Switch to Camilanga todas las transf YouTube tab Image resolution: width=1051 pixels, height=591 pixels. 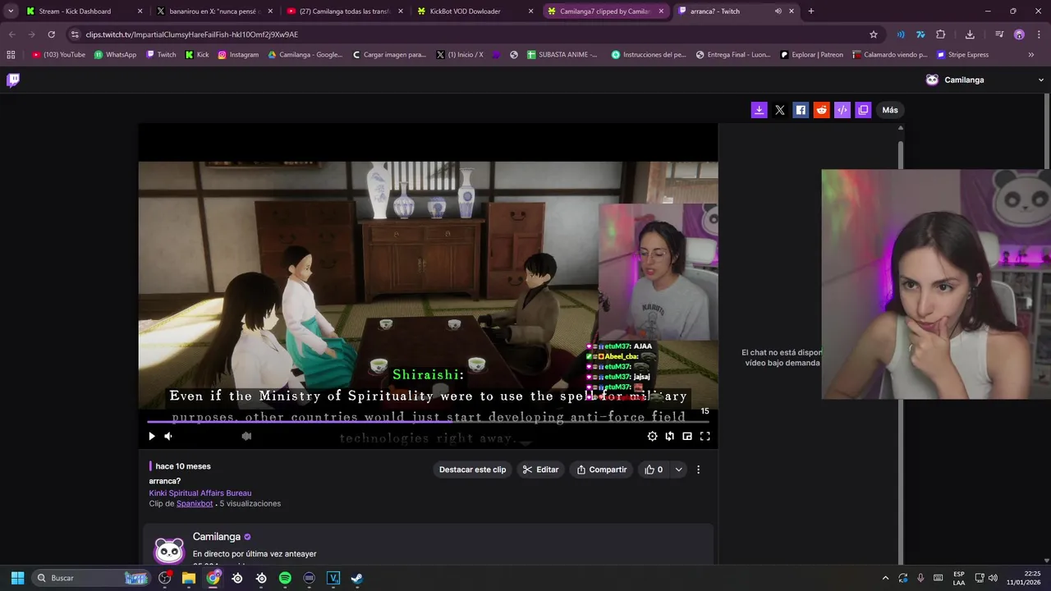[345, 11]
